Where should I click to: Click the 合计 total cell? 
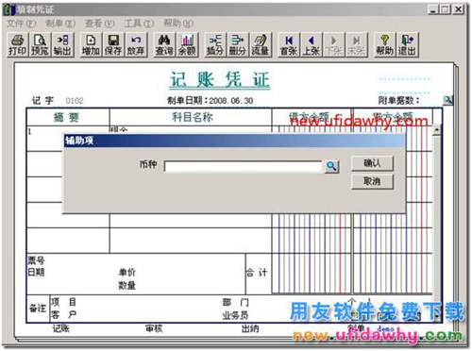click(257, 273)
